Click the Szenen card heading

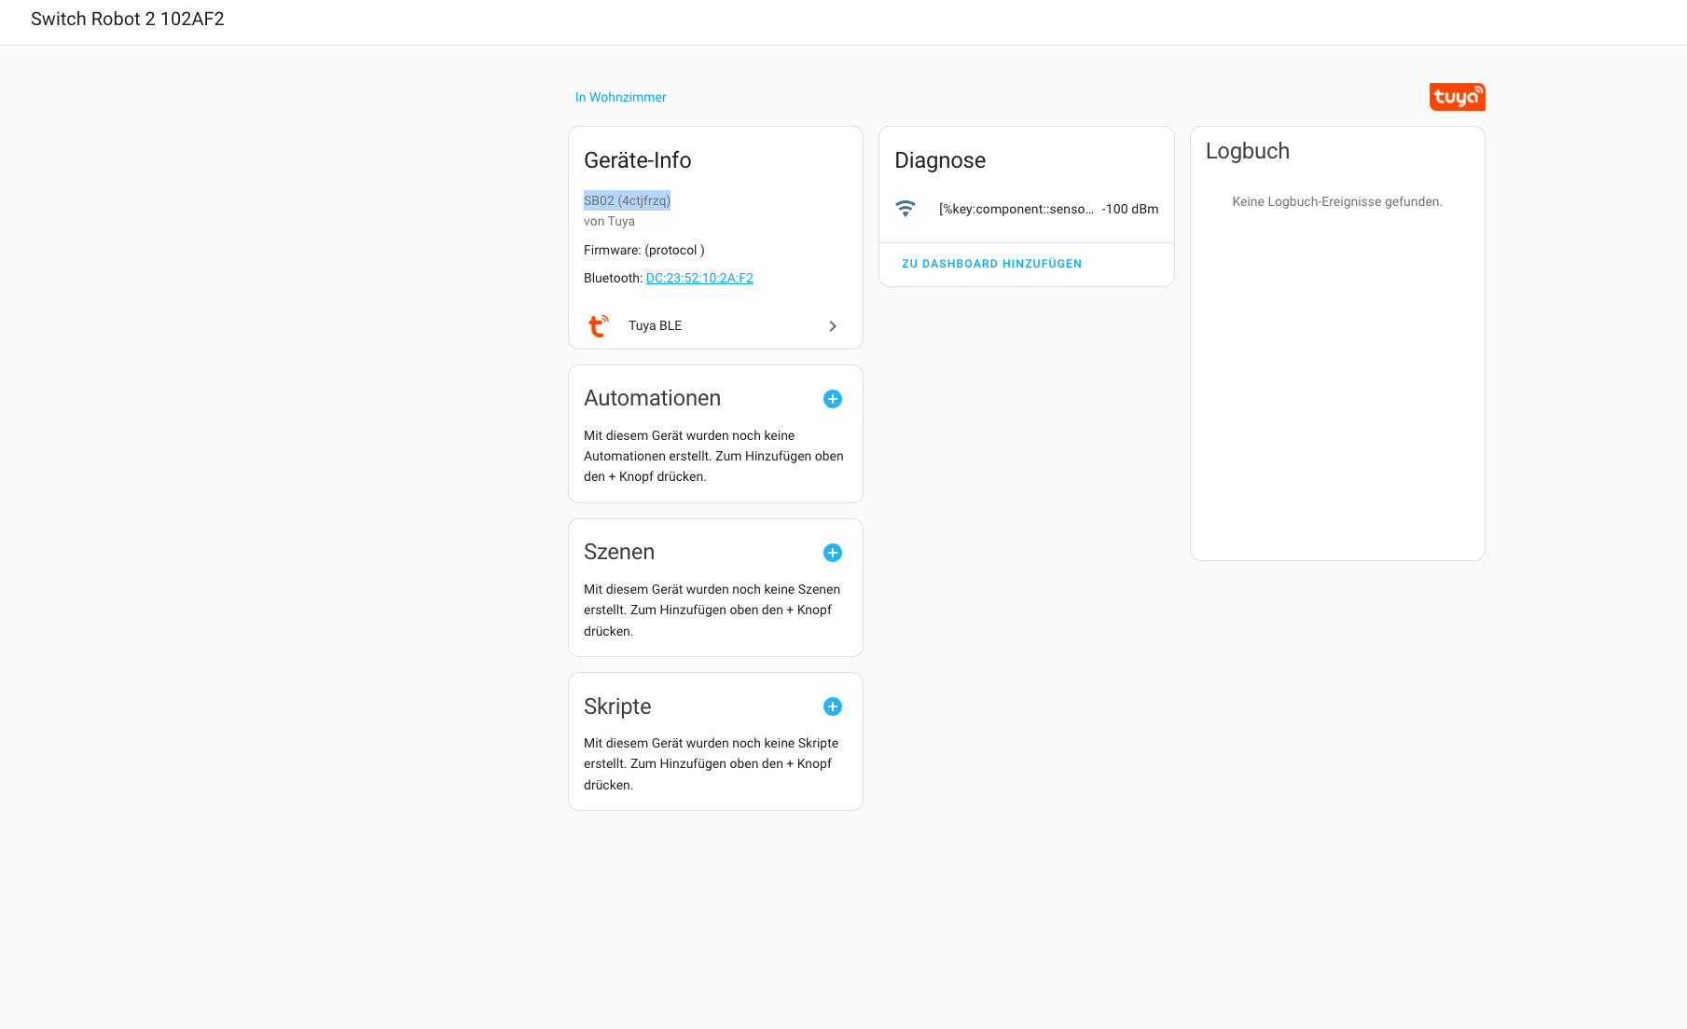(x=619, y=552)
